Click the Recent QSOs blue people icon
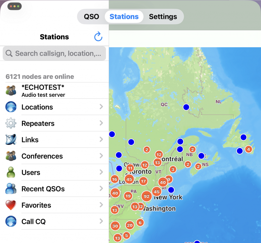 pos(11,189)
